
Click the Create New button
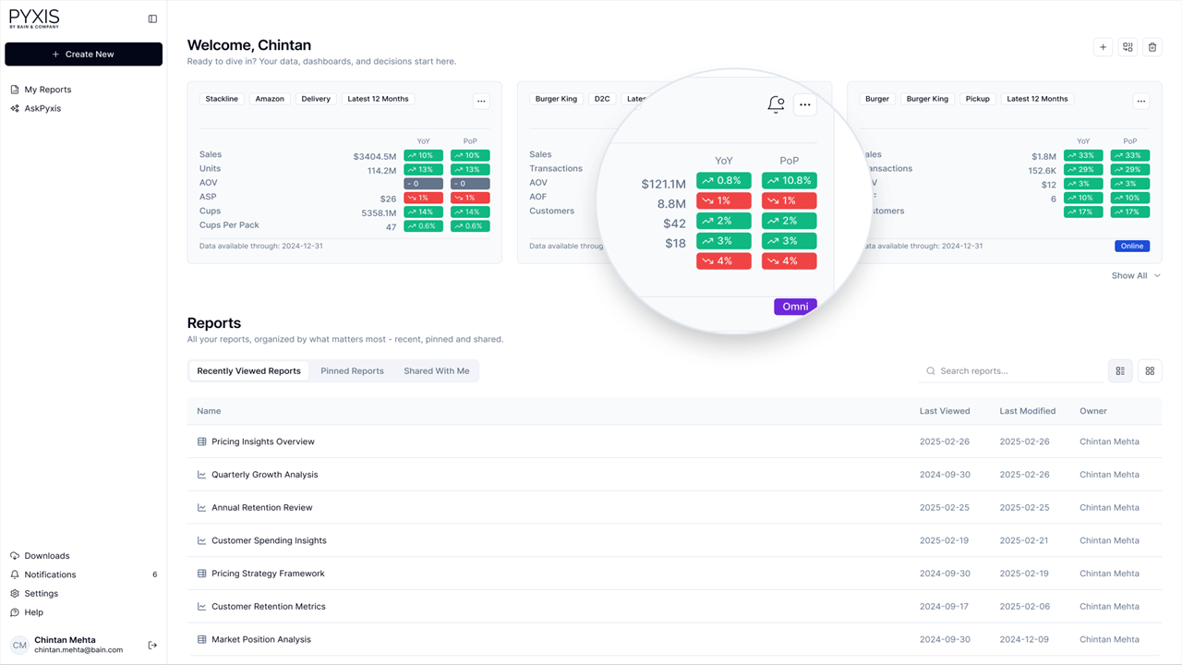[83, 54]
